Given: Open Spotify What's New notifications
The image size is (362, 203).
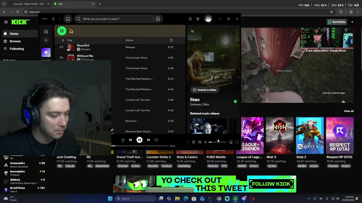Looking at the screenshot, I should pyautogui.click(x=190, y=19).
